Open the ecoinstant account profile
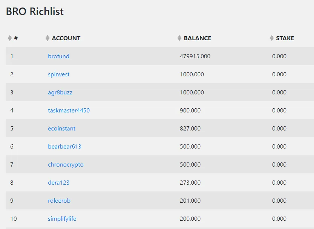 61,128
